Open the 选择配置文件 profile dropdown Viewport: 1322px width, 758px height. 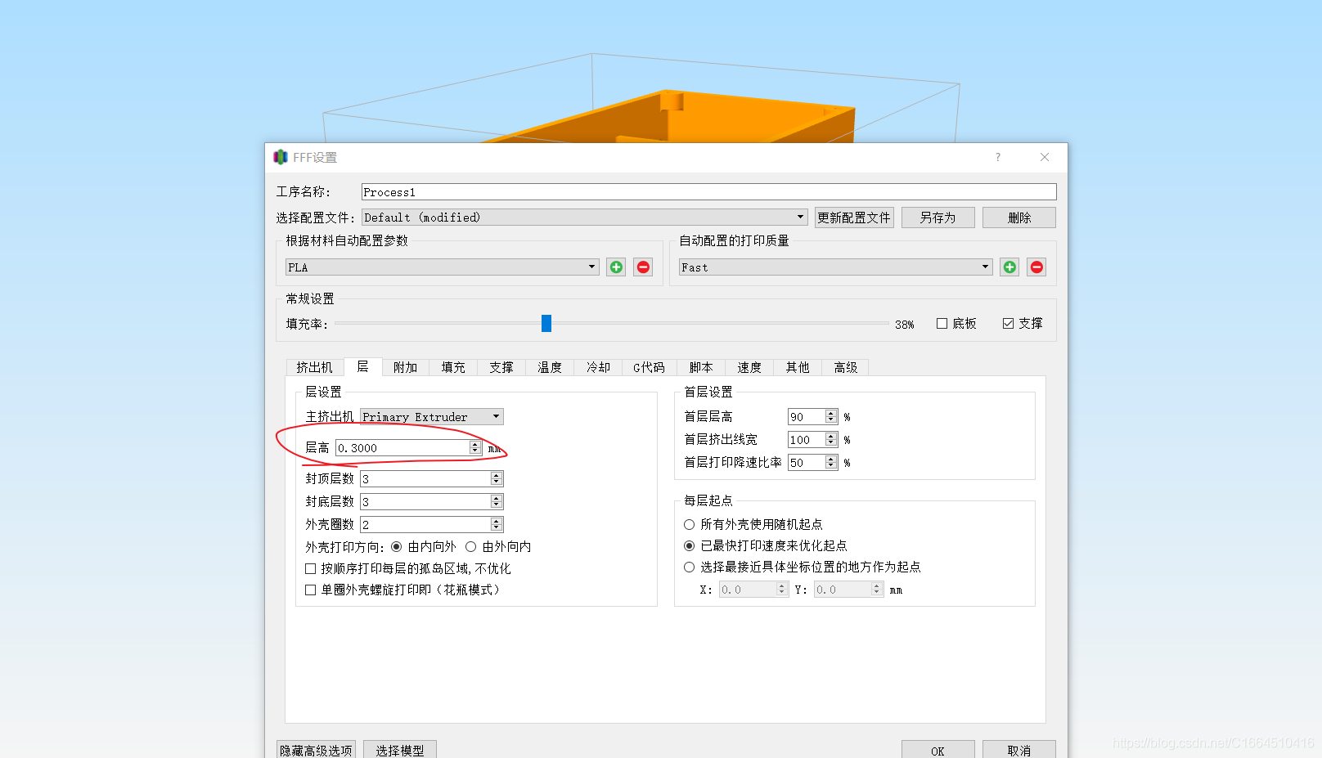click(x=800, y=217)
